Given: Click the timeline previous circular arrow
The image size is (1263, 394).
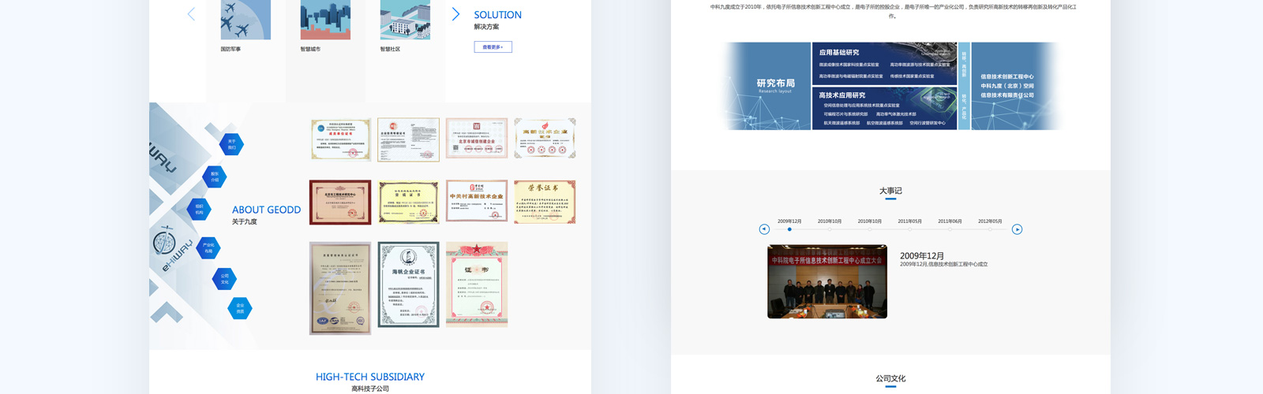Looking at the screenshot, I should coord(764,229).
